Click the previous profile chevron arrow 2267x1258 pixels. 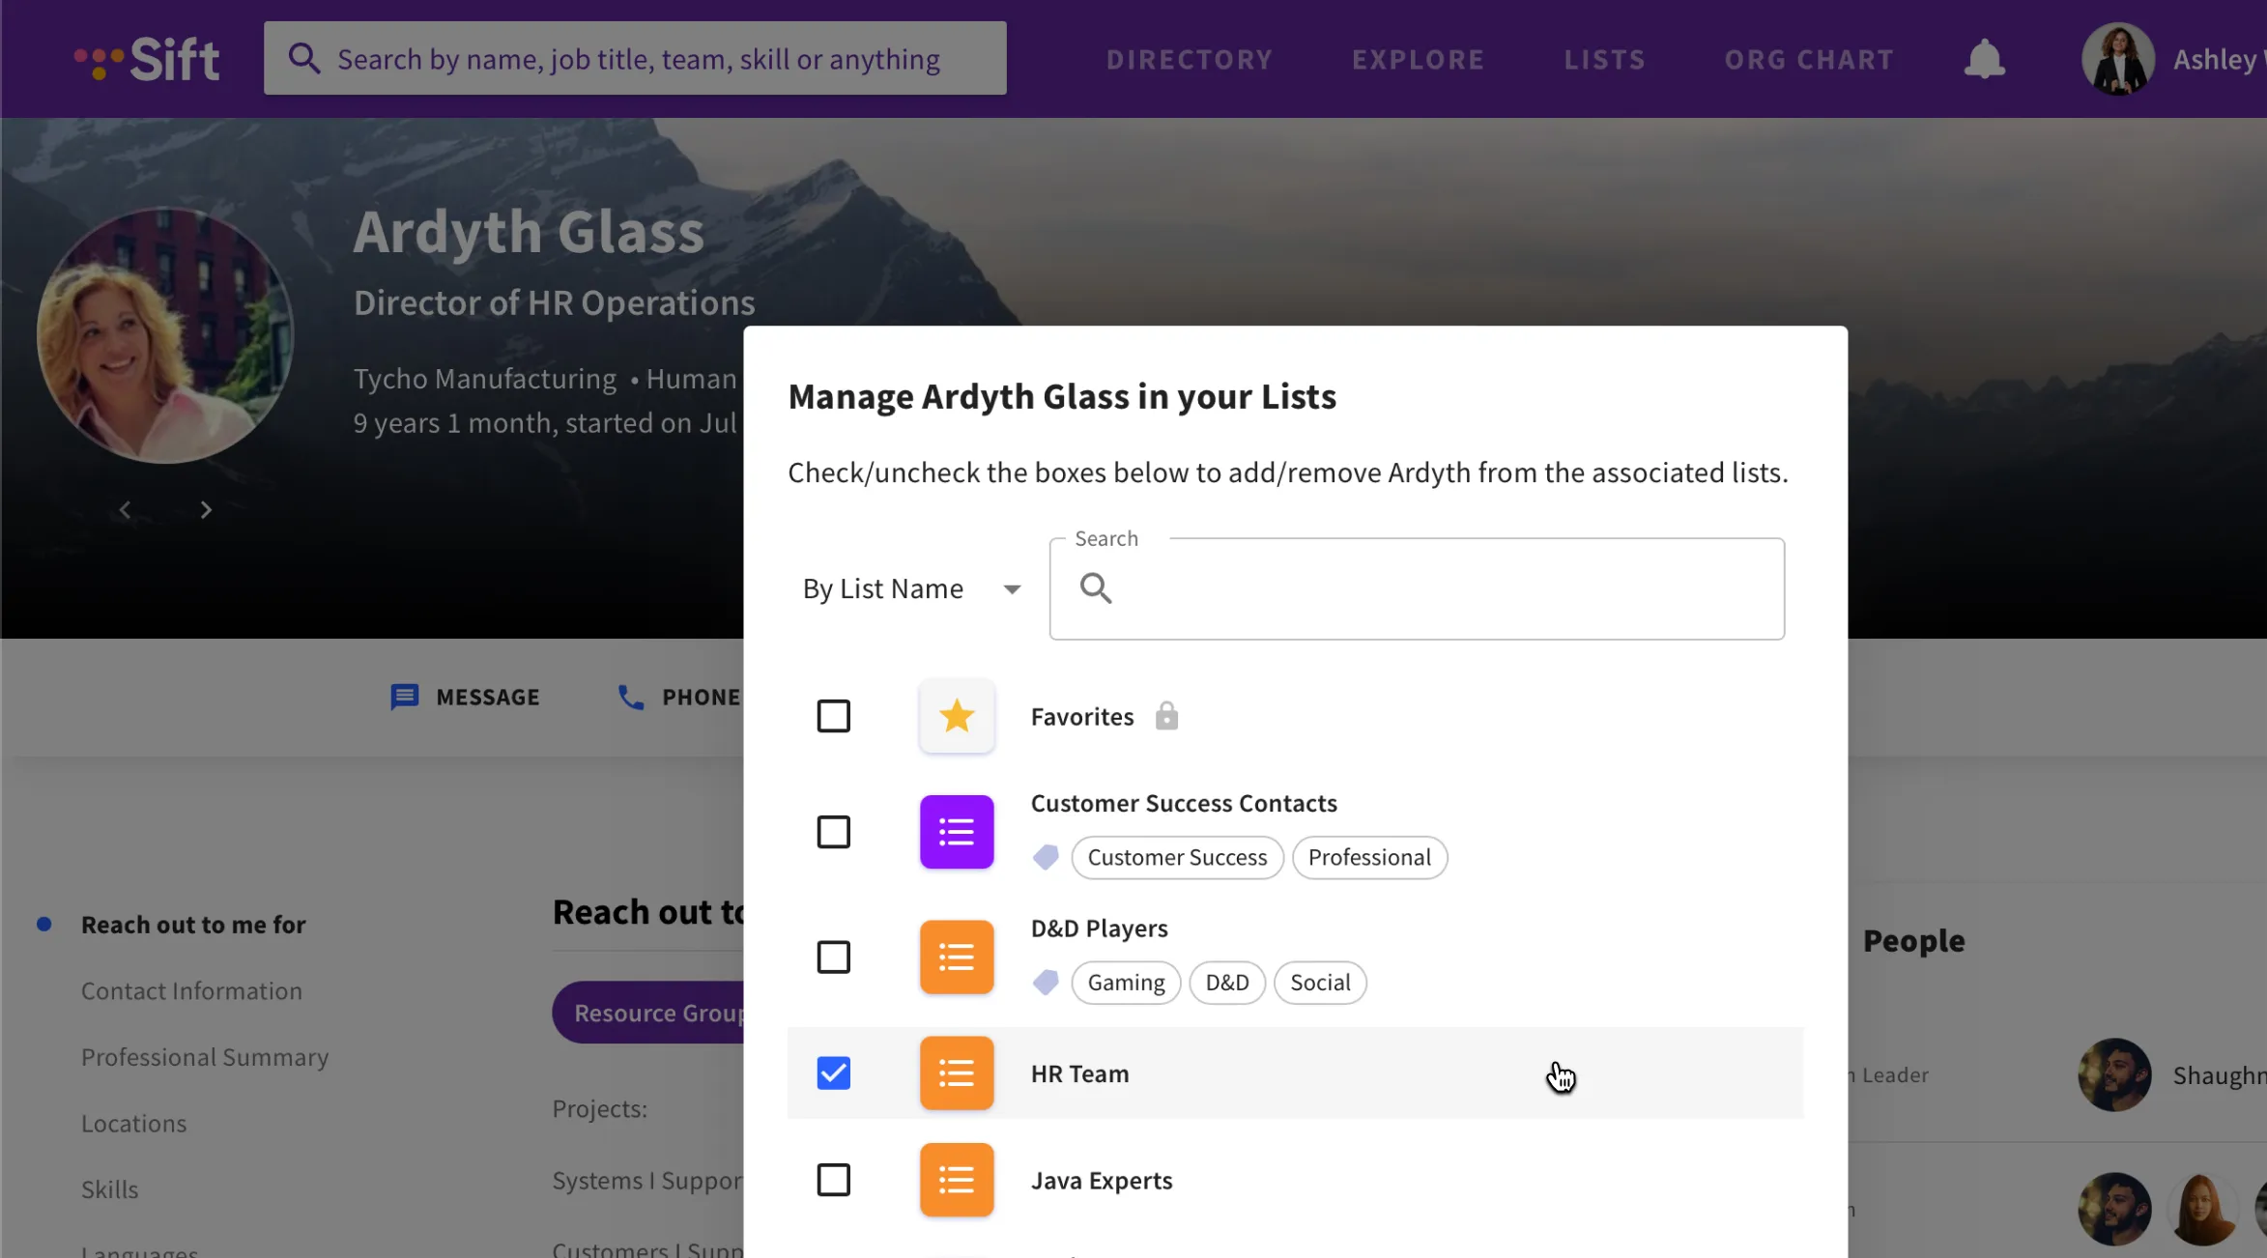pos(125,509)
